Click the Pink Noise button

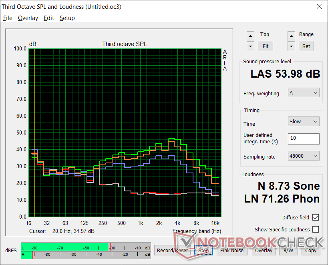(232, 250)
